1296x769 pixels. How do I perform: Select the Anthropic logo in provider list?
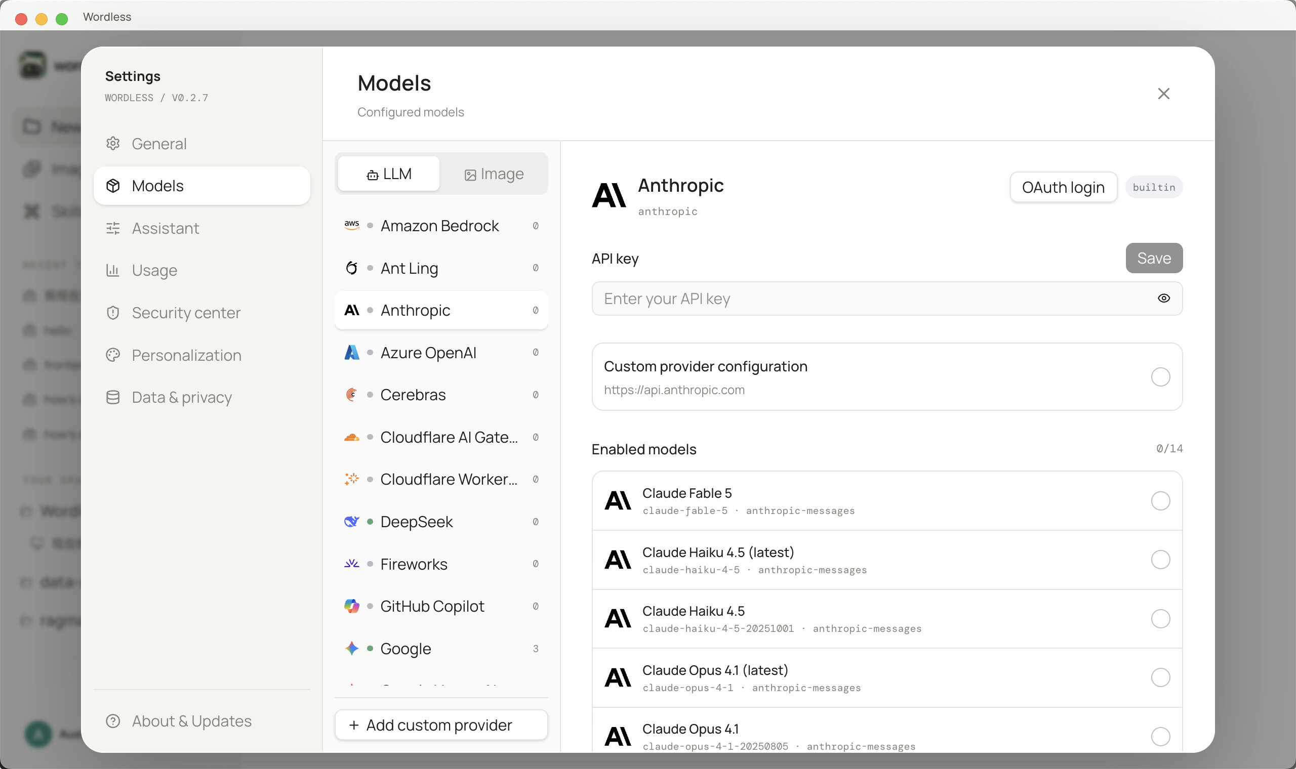click(351, 310)
